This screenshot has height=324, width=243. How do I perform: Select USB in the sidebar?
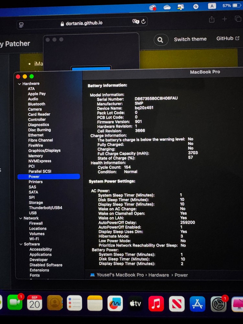(33, 213)
